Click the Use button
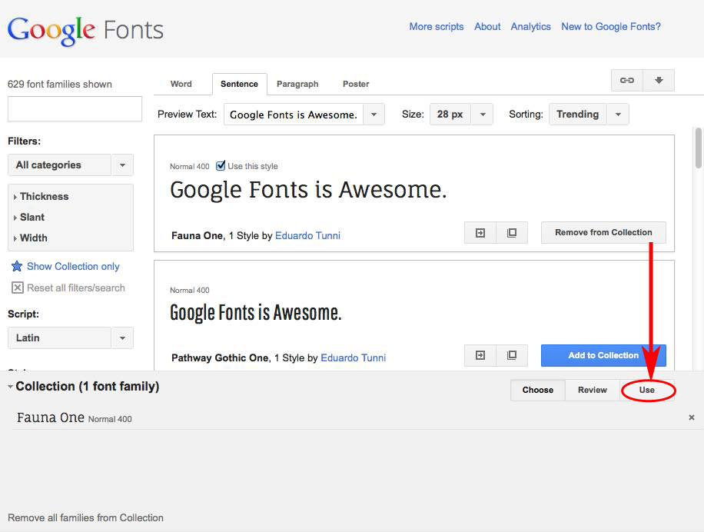Viewport: 704px width, 532px height. 647,390
